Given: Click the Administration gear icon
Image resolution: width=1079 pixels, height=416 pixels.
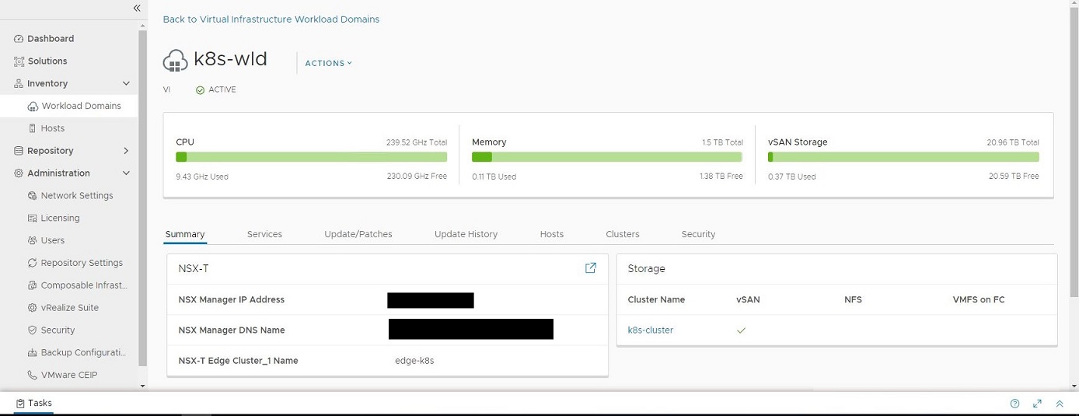Looking at the screenshot, I should [x=19, y=173].
